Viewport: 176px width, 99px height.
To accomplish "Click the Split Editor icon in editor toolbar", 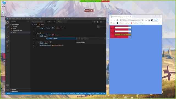I will coord(101,22).
